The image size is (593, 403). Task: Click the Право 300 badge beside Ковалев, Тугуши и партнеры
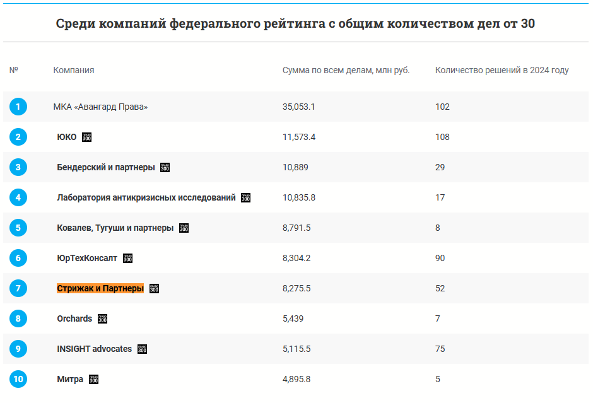[184, 228]
